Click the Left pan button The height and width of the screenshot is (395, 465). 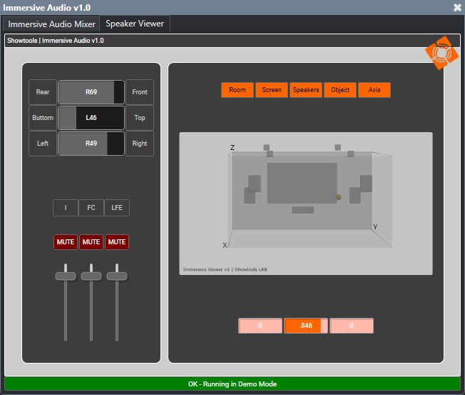pyautogui.click(x=43, y=144)
